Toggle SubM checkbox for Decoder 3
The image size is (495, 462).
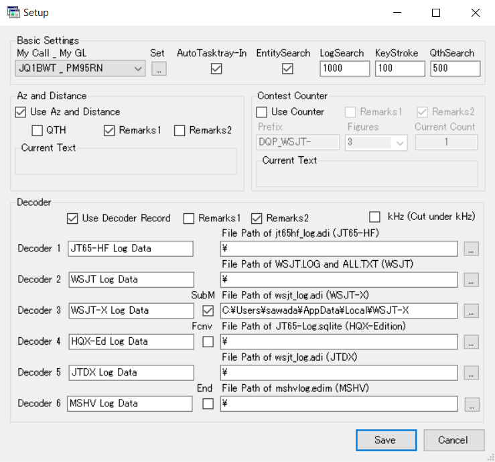208,310
